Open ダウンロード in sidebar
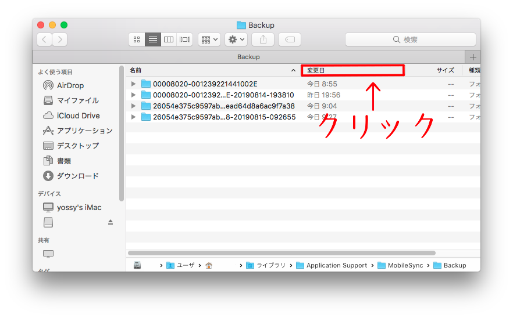513x318 pixels. (x=71, y=176)
